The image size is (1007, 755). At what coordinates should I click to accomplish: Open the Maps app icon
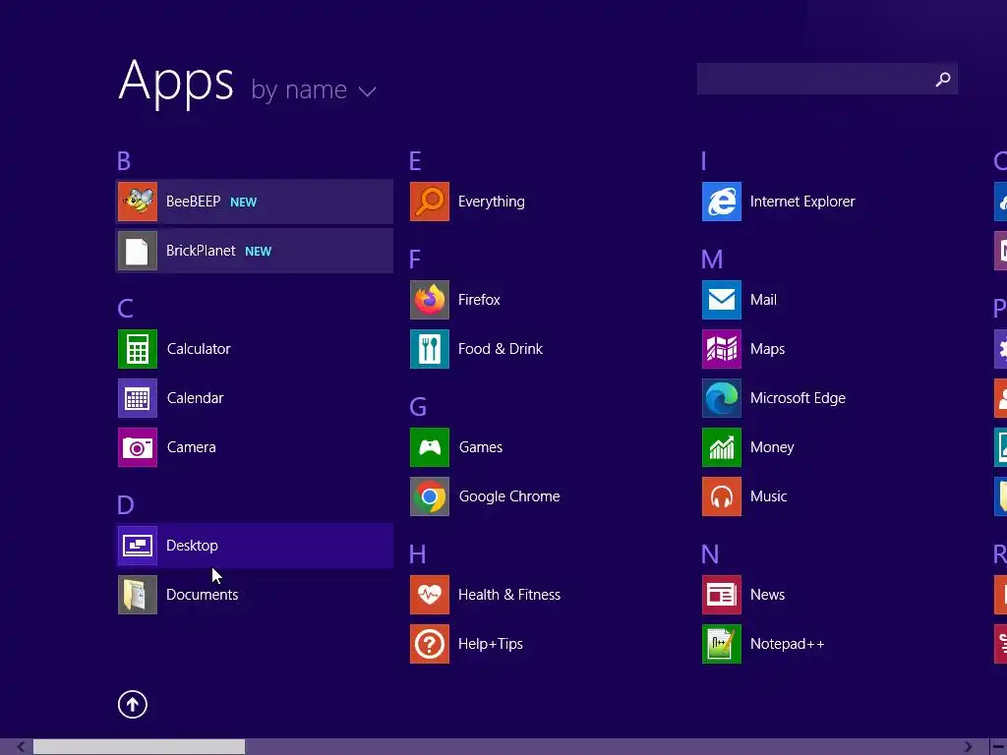pos(722,349)
